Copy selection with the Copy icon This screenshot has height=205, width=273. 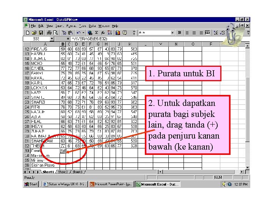click(x=64, y=33)
